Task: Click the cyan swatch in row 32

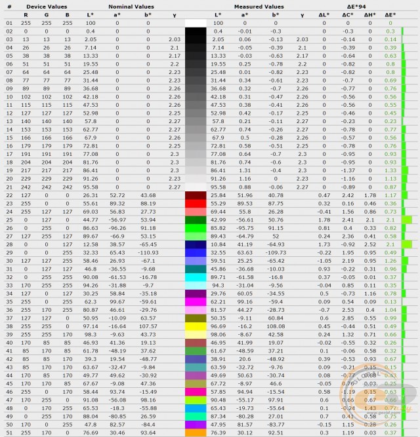Action: coord(196,277)
